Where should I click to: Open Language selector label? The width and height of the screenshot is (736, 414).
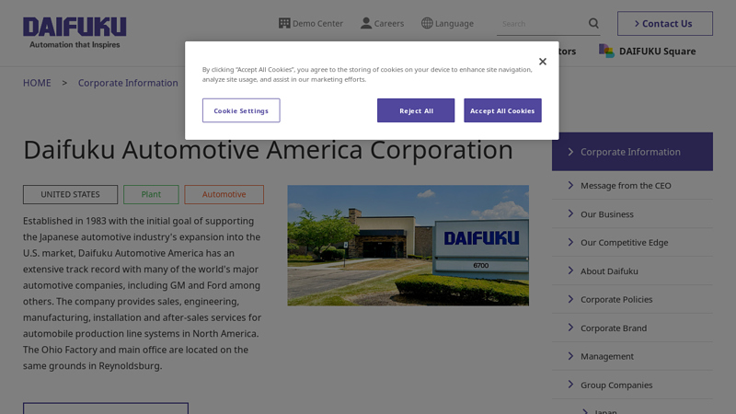coord(454,24)
